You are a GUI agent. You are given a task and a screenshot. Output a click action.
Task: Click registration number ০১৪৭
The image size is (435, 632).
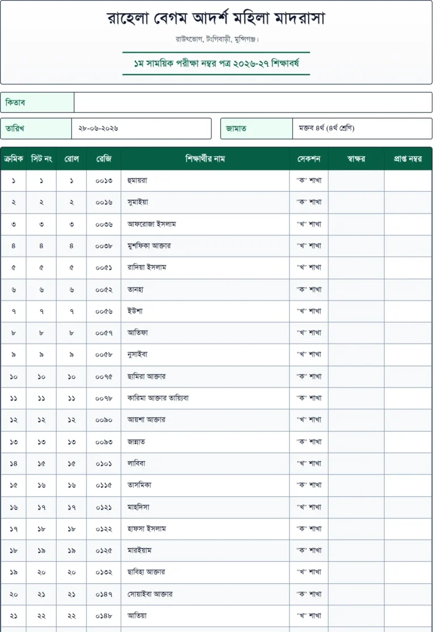point(104,594)
